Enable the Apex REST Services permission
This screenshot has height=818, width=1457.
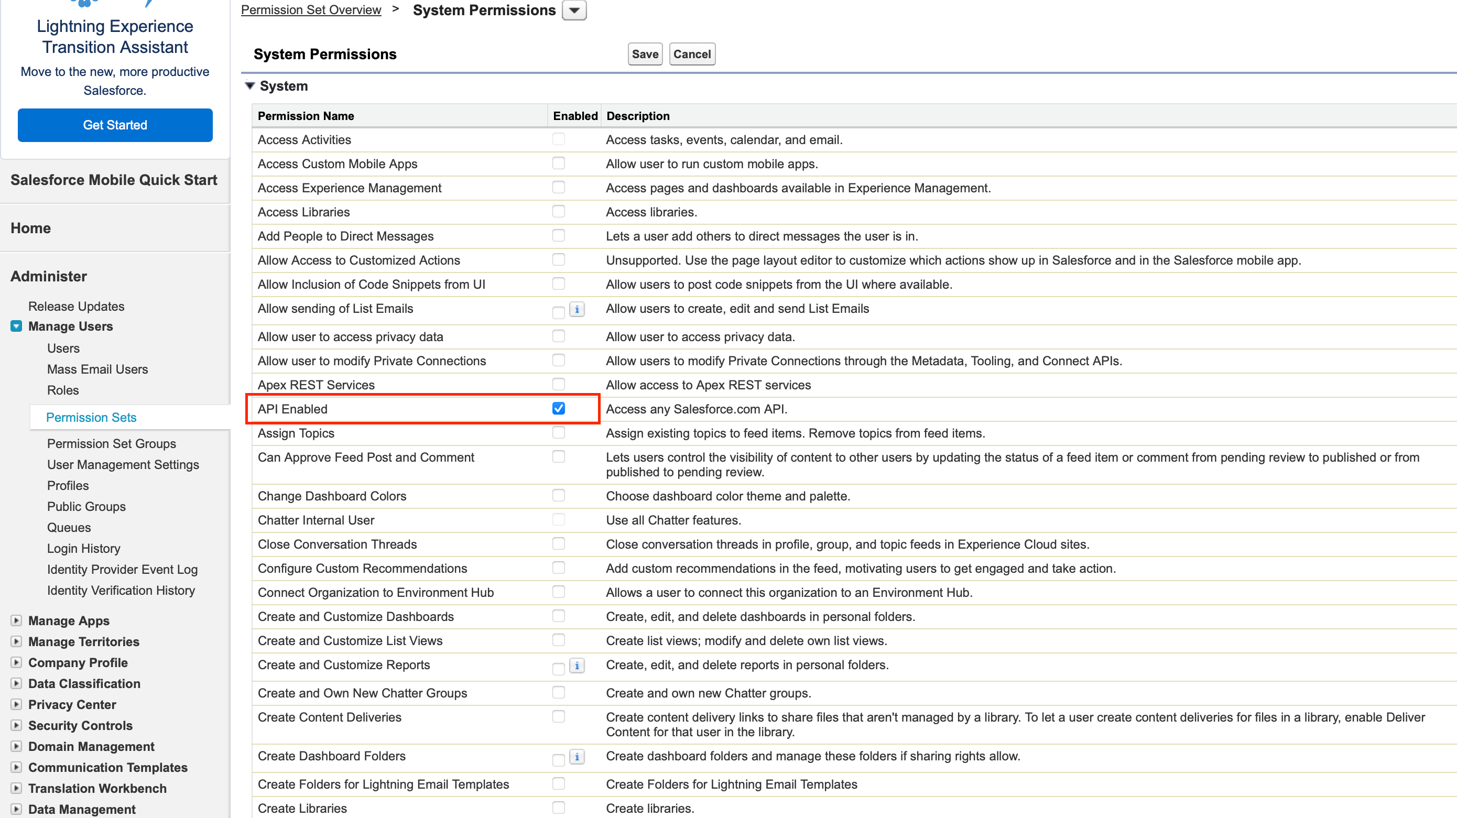(x=558, y=384)
